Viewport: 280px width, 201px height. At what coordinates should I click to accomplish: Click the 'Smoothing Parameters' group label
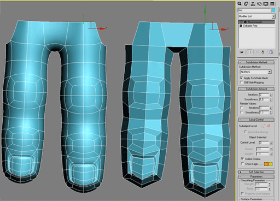pos(253,180)
